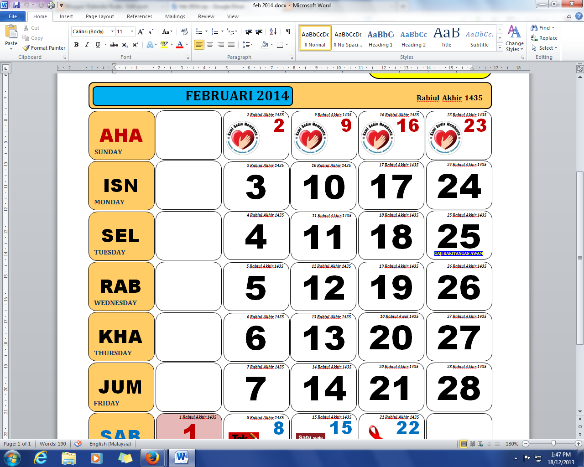Open the Font size dropdown

[132, 31]
